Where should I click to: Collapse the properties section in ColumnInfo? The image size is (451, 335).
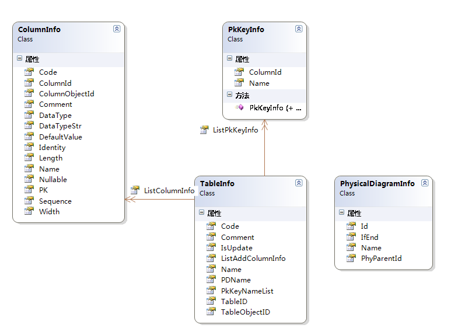pyautogui.click(x=20, y=58)
